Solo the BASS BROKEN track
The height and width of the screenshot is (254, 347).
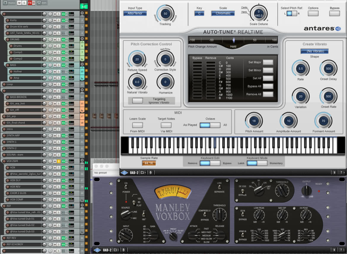59,97
